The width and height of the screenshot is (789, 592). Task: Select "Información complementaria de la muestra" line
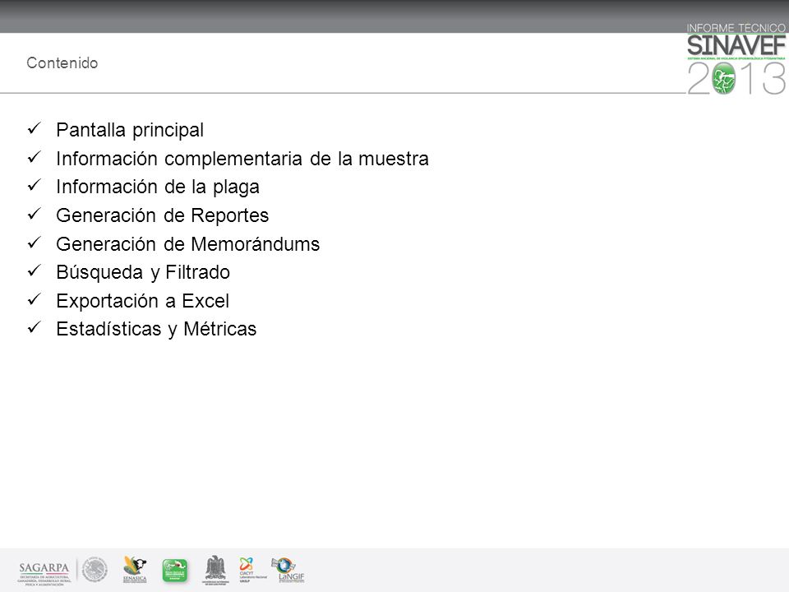point(242,159)
